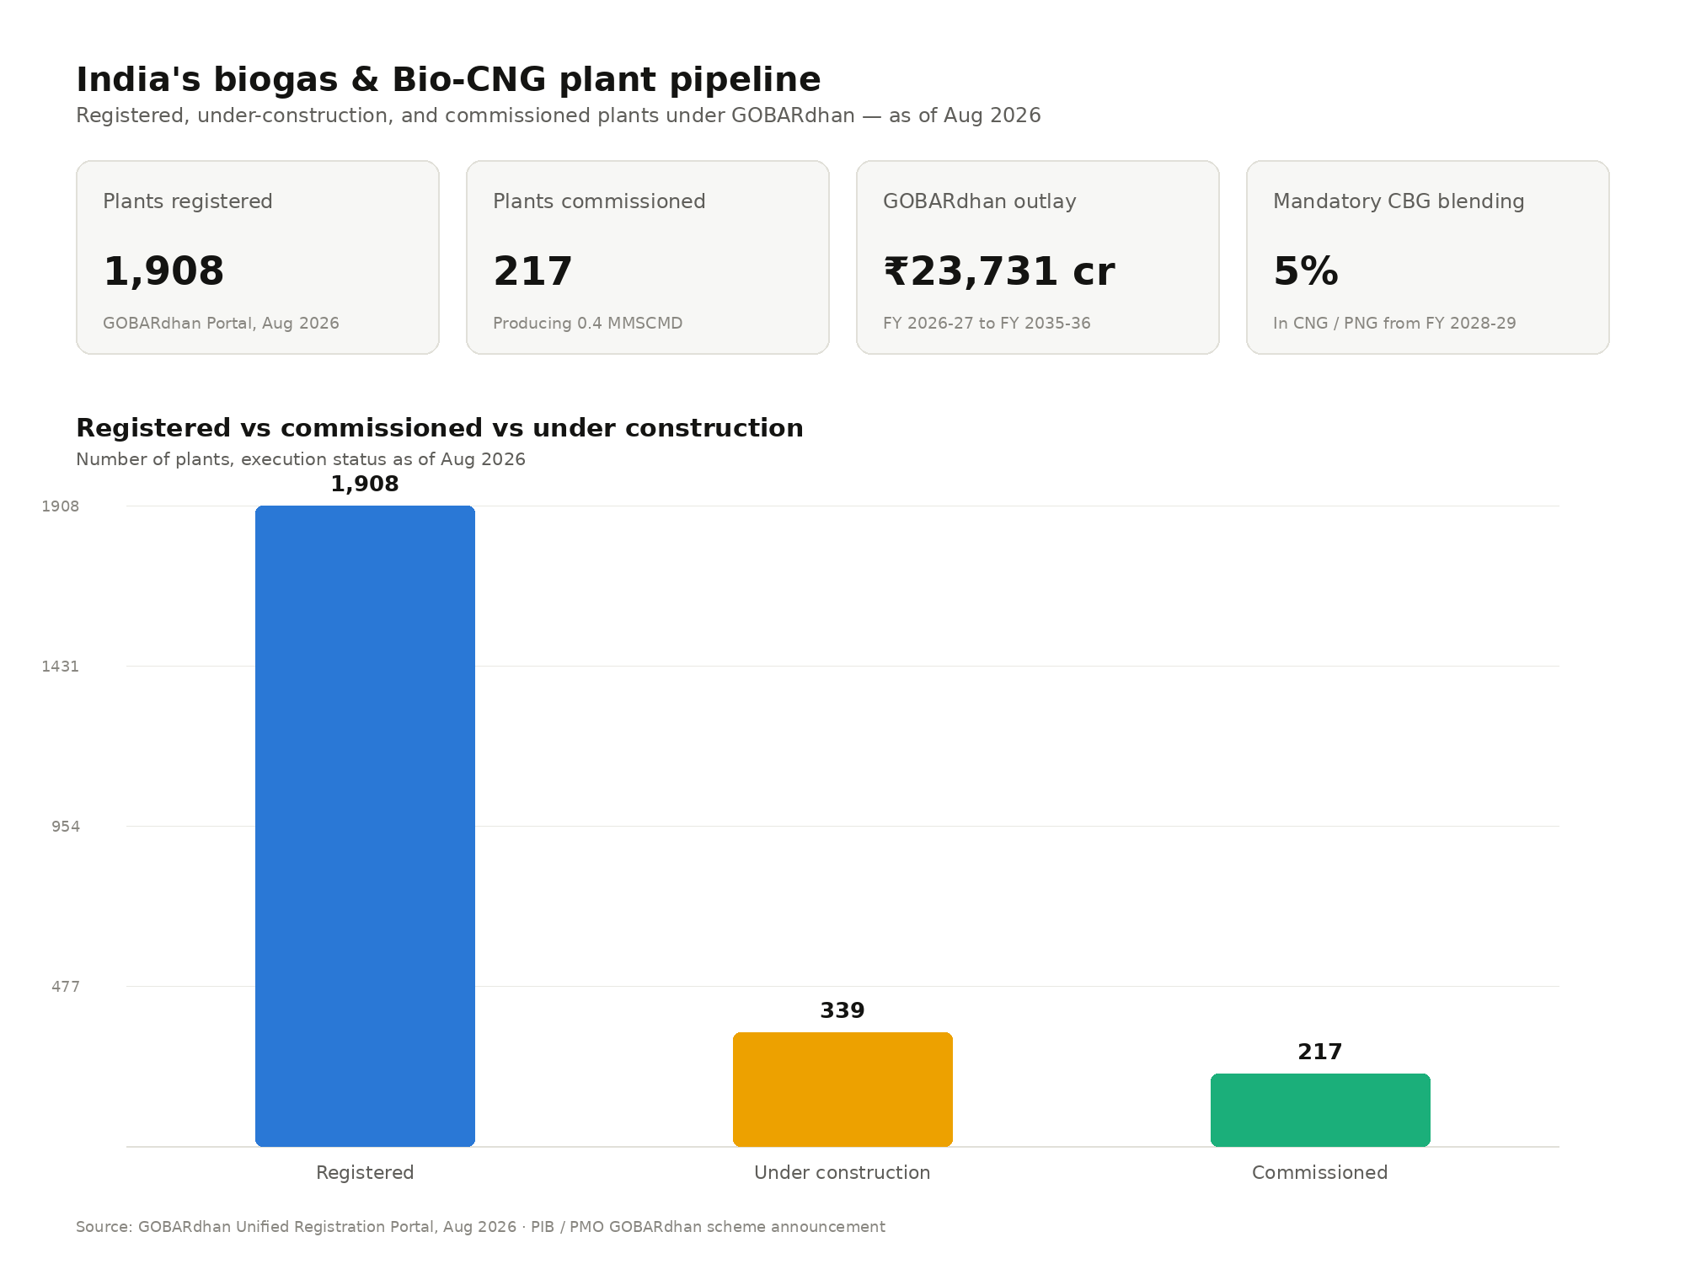Click the title "India's biogas & Bio-CNG plant pipeline"
The height and width of the screenshot is (1264, 1685).
pyautogui.click(x=448, y=80)
